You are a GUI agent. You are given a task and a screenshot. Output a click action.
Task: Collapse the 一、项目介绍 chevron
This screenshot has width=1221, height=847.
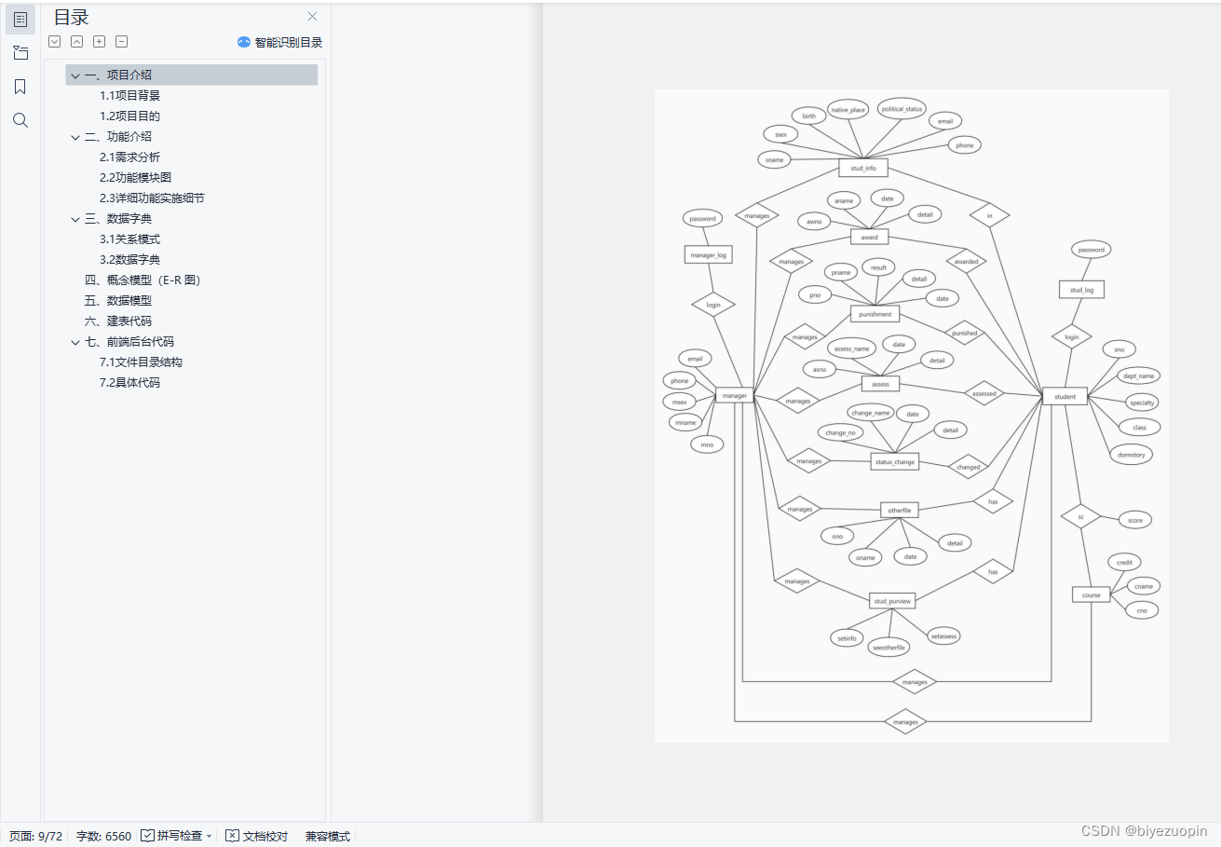(75, 75)
